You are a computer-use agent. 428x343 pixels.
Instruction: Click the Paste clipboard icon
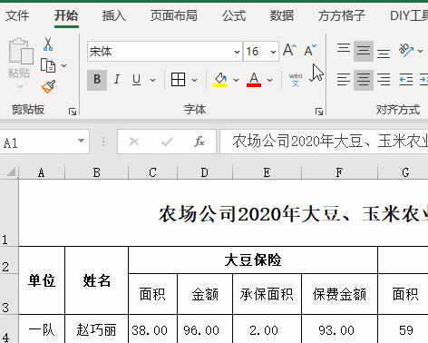coord(21,51)
